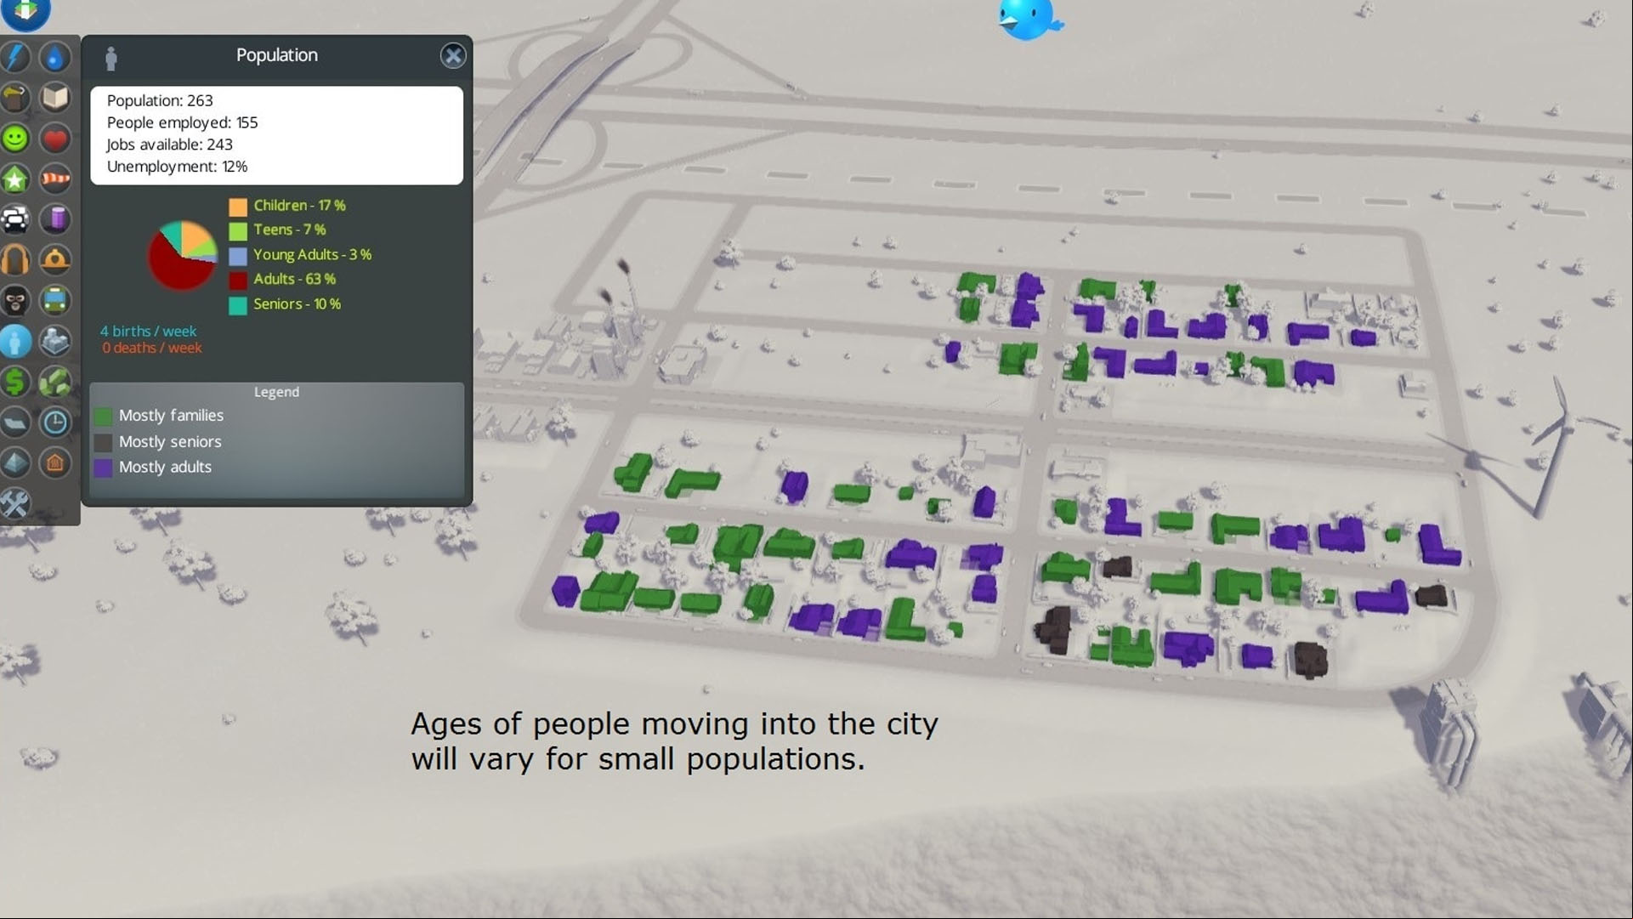Open the Districts flat tile info view

(15, 422)
